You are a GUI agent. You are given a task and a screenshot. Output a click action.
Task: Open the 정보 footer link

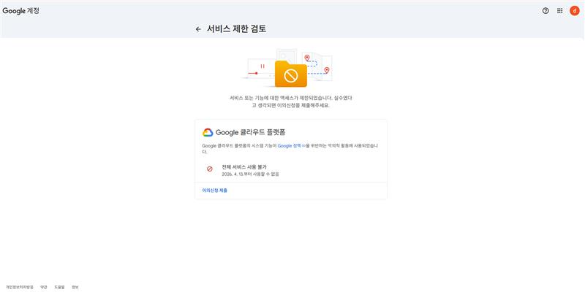pyautogui.click(x=75, y=287)
